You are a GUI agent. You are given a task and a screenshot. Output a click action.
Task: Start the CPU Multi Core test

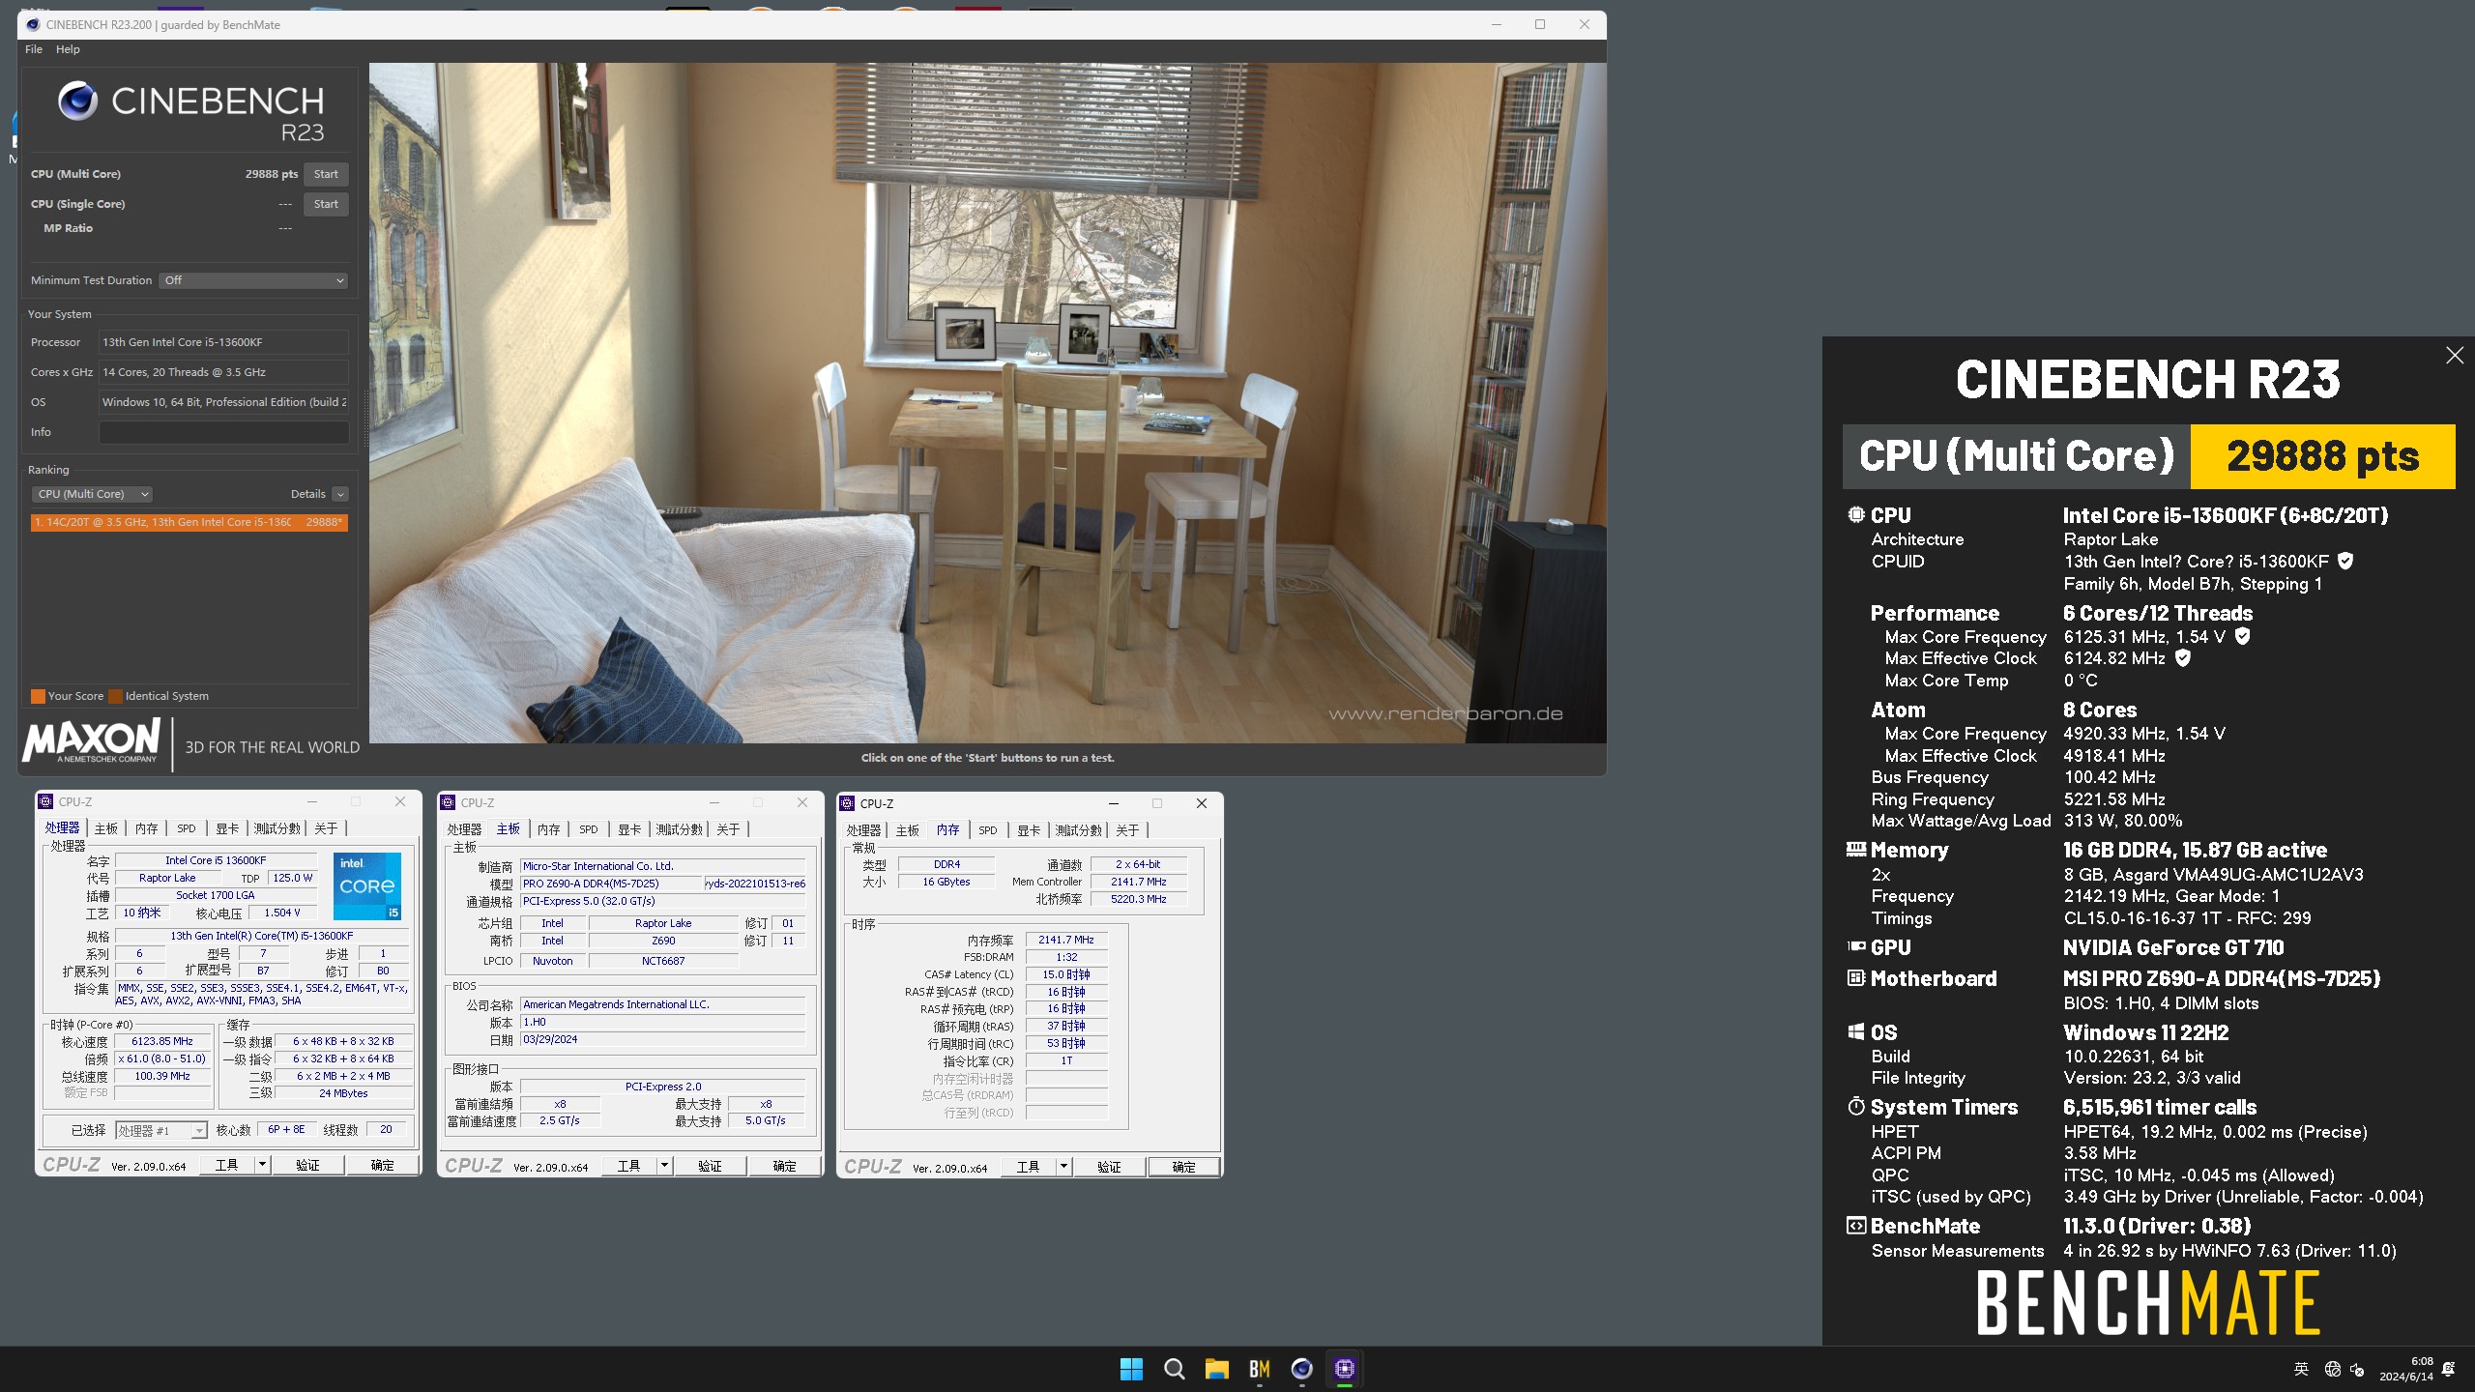[326, 174]
